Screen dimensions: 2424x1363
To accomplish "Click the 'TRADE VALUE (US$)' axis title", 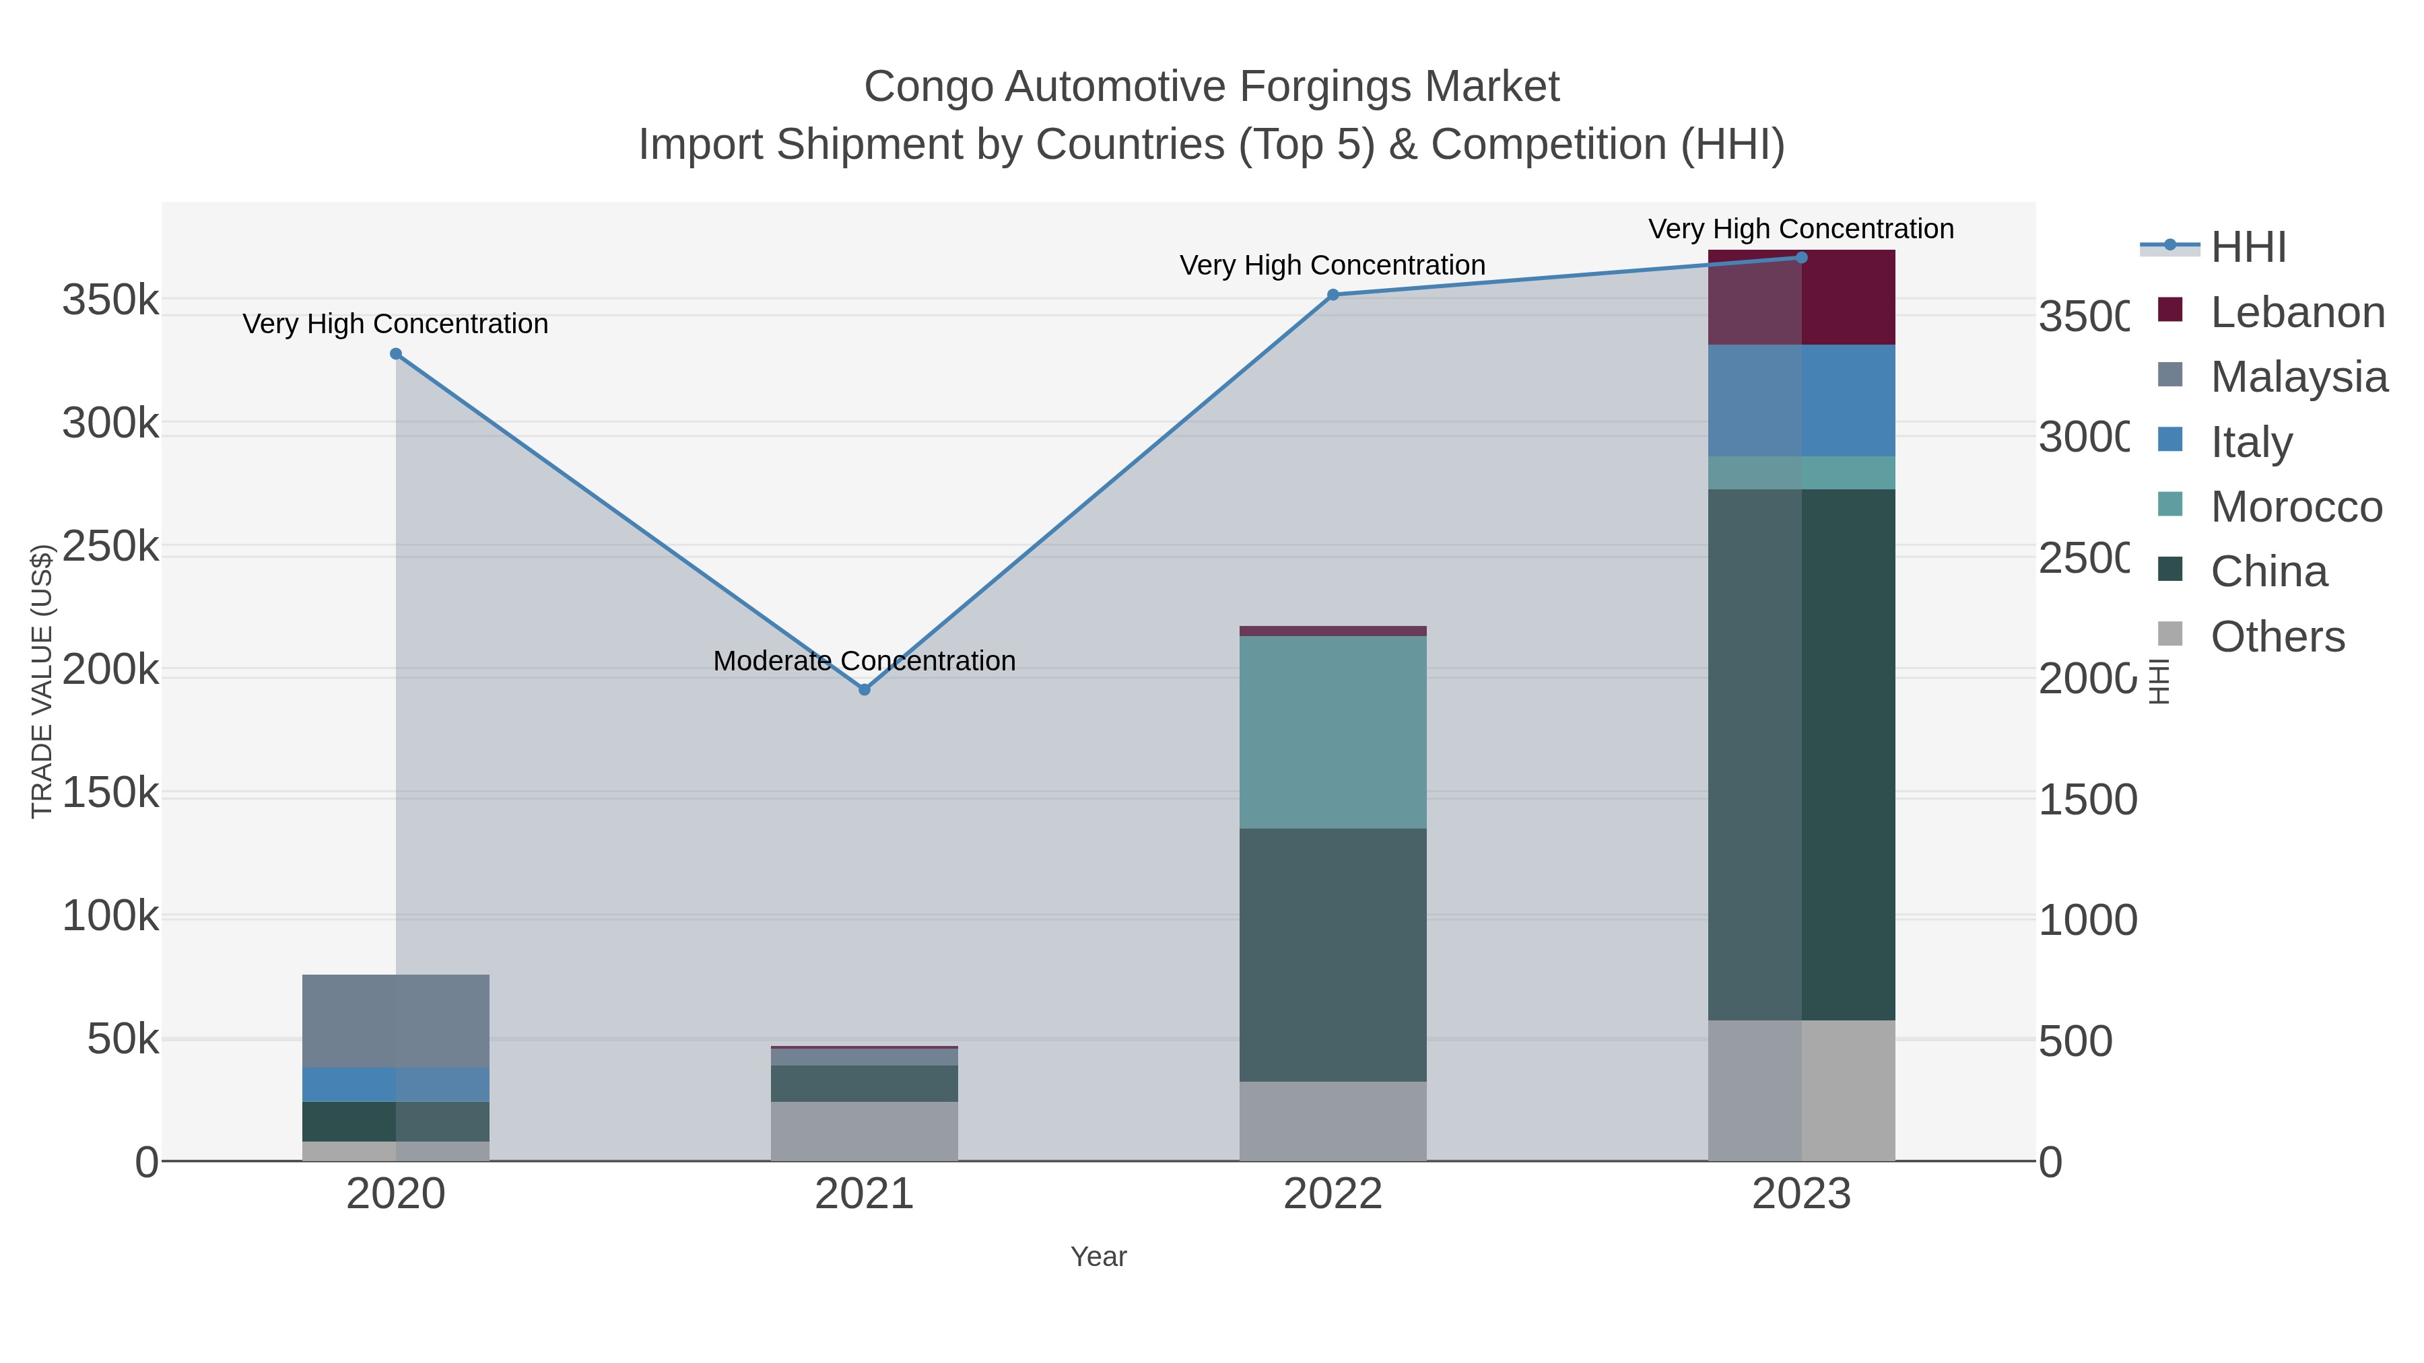I will 41,681.
